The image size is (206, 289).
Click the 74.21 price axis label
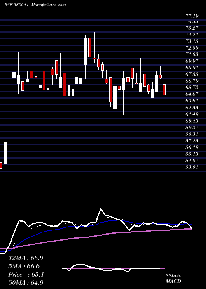click(x=192, y=34)
